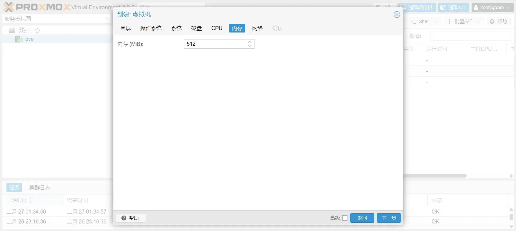Click the Create CT cube icon
The height and width of the screenshot is (231, 516).
click(443, 8)
